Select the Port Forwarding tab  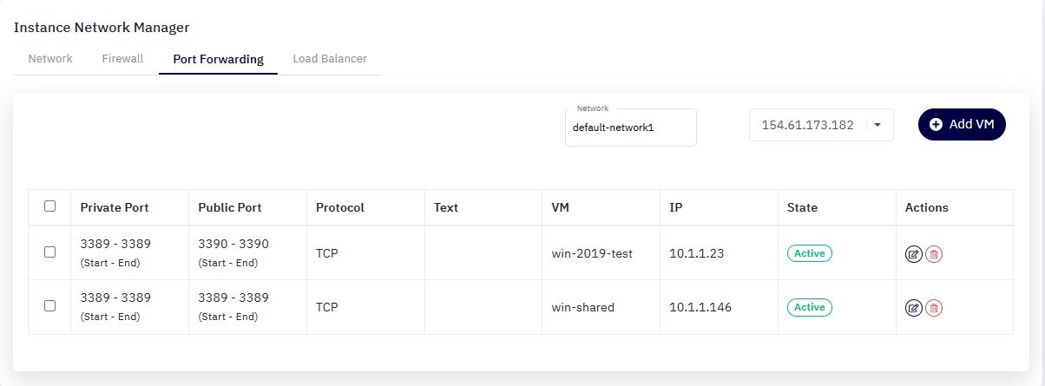[x=218, y=60]
